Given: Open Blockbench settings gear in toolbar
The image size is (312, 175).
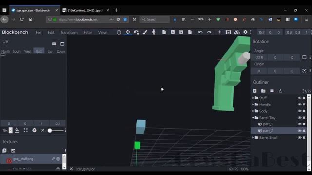Looking at the screenshot, I should (245, 32).
